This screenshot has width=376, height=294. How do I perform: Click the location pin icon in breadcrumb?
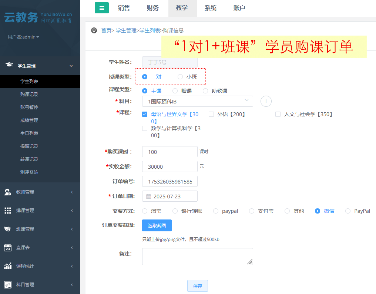point(94,30)
